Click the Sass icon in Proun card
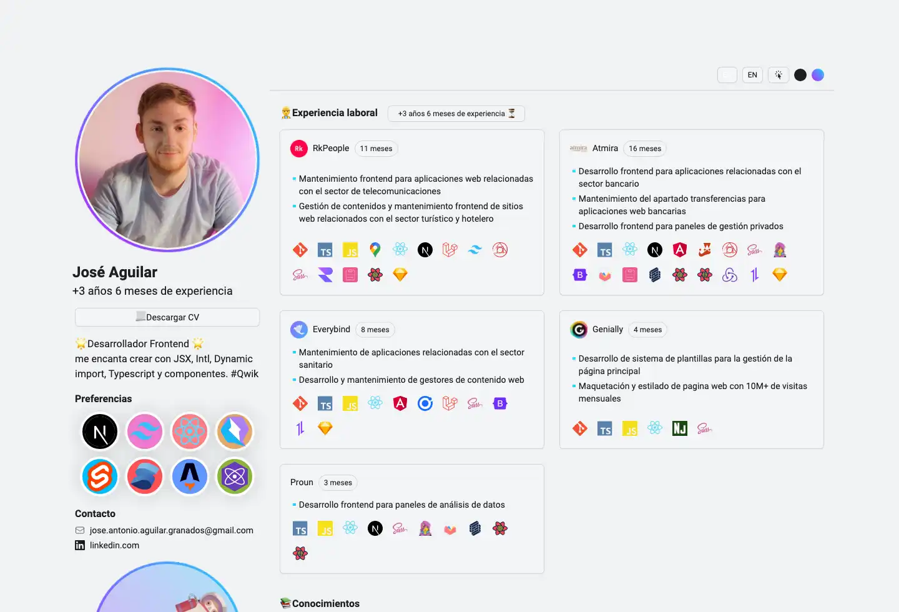899x612 pixels. click(x=400, y=528)
